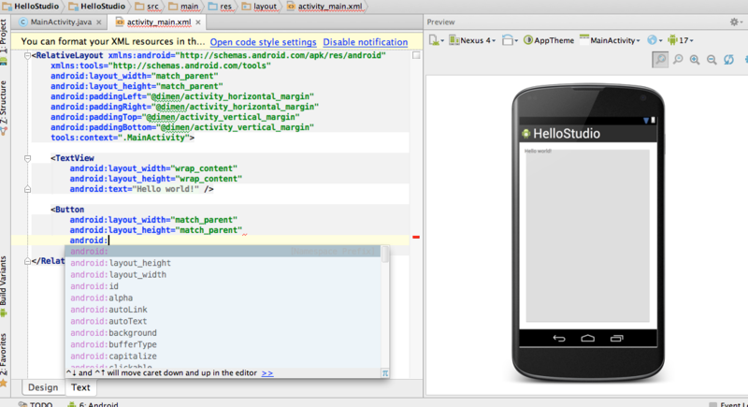
Task: Click the red error stripe marker
Action: (x=416, y=237)
